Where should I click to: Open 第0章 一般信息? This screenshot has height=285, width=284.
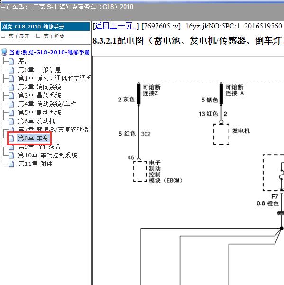click(x=39, y=70)
